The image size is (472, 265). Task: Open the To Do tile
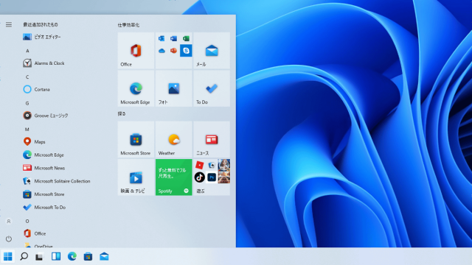click(212, 88)
